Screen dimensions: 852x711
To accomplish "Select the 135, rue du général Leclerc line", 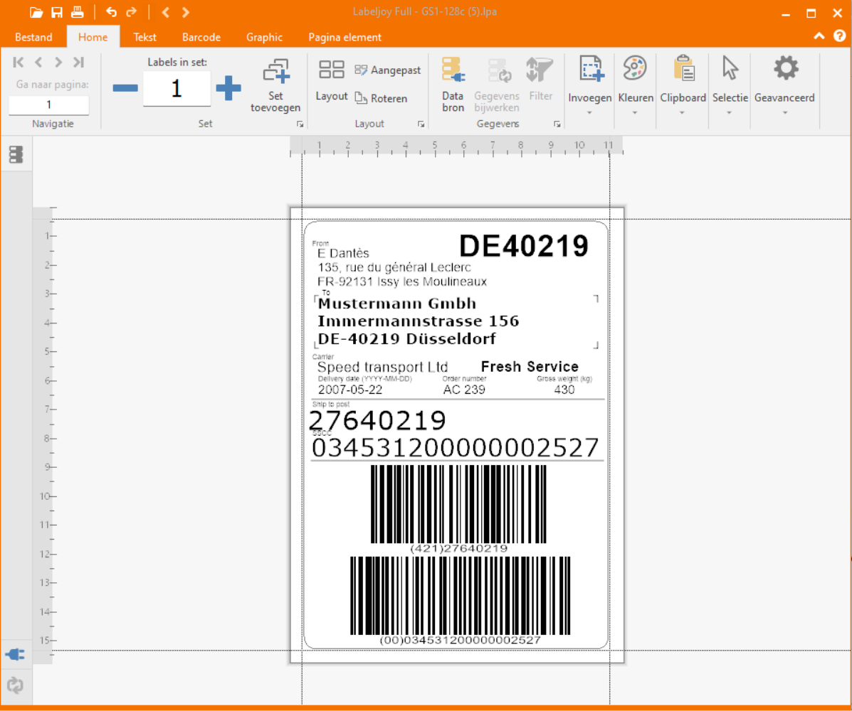I will [x=394, y=267].
